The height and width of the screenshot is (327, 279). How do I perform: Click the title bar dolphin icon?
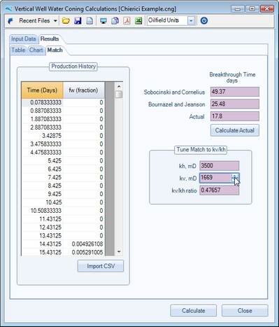click(8, 9)
